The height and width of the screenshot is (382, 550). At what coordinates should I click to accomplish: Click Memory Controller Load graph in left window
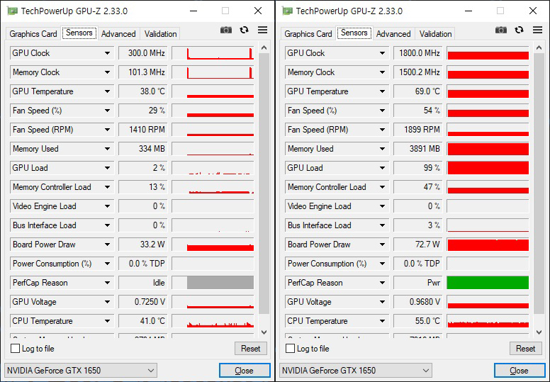pos(213,187)
